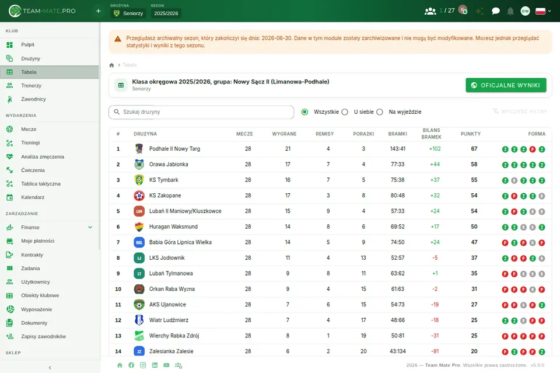Open the Orawa Jabłonka team row
Image resolution: width=560 pixels, height=373 pixels.
tap(330, 165)
